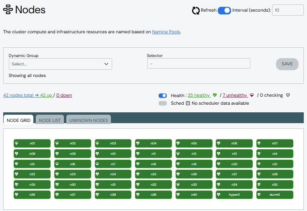This screenshot has width=307, height=211.
Task: Click the Refresh circular arrows icon
Action: click(196, 10)
